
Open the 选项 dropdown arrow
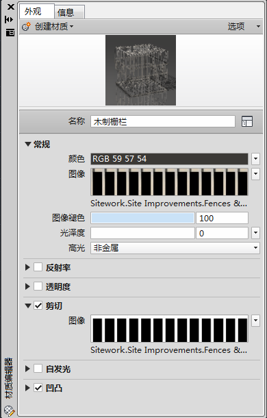(258, 27)
